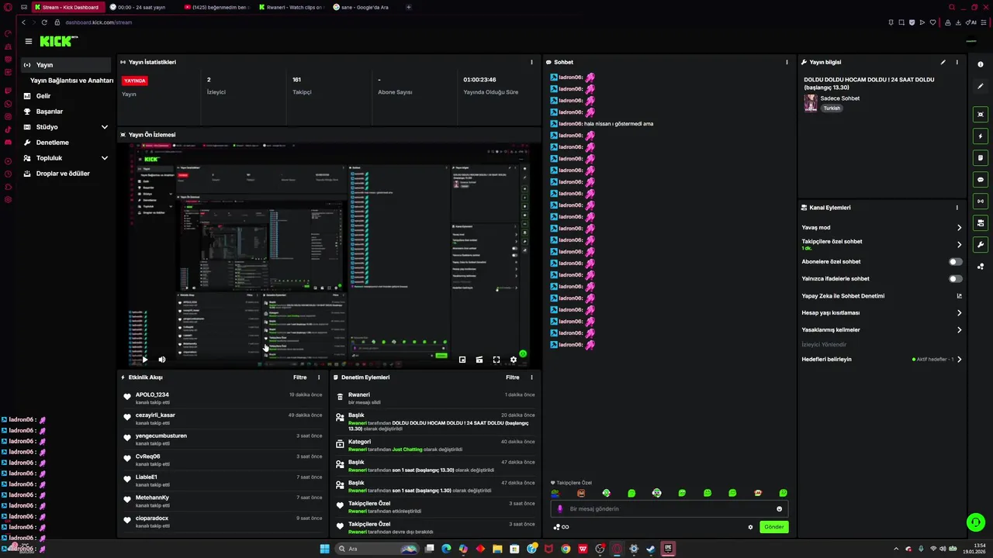Expand Yasaklanmış kelimeler option

point(959,330)
